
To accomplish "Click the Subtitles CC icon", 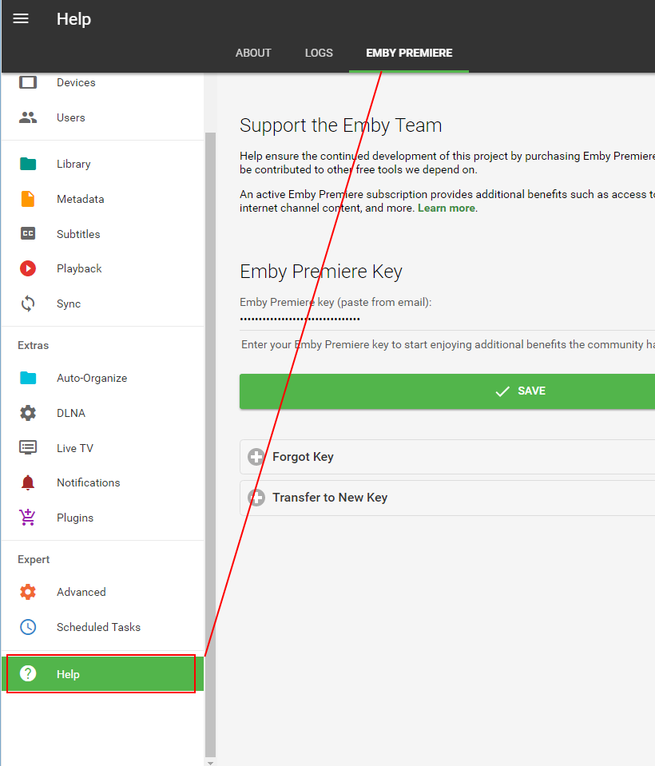I will (x=28, y=233).
